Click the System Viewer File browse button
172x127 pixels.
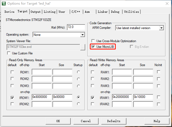[83, 47]
